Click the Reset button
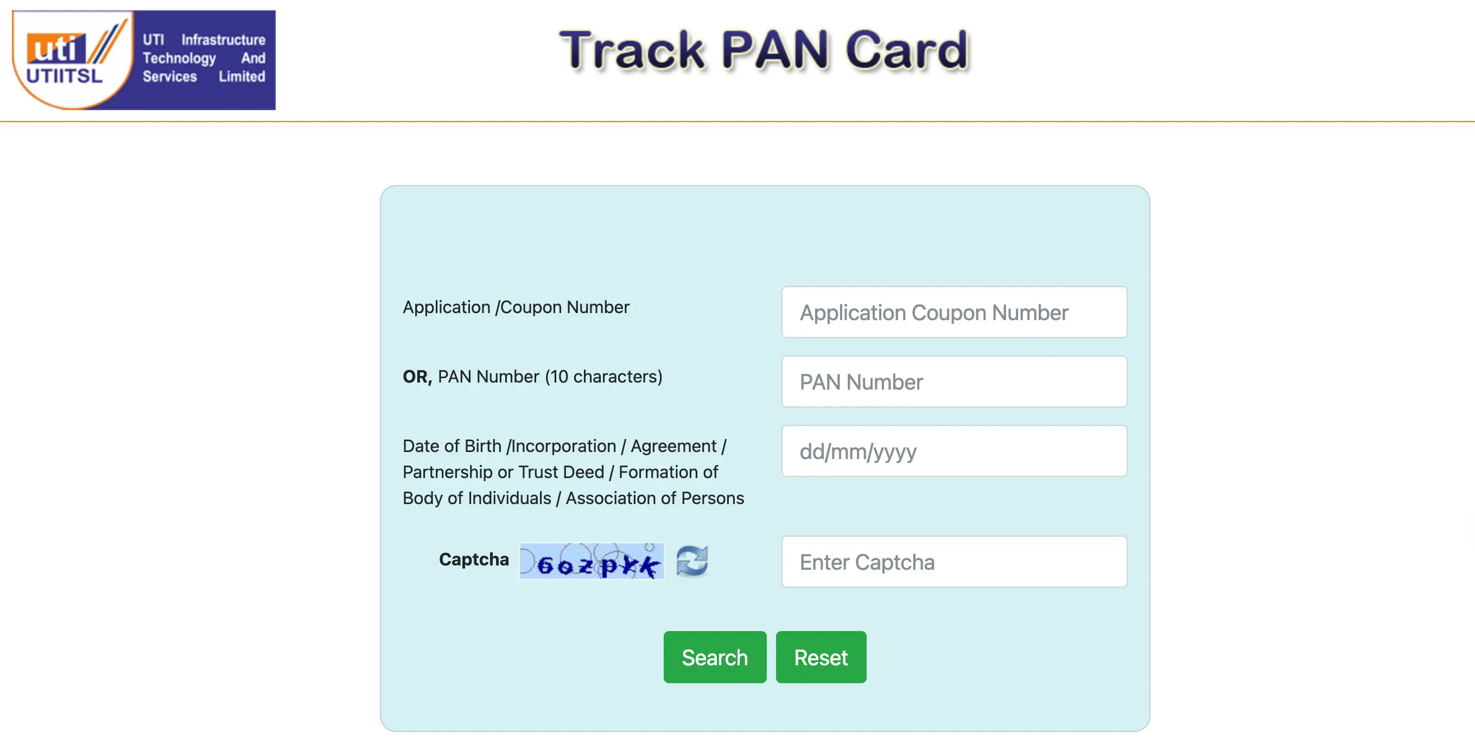The width and height of the screenshot is (1475, 751). tap(820, 656)
